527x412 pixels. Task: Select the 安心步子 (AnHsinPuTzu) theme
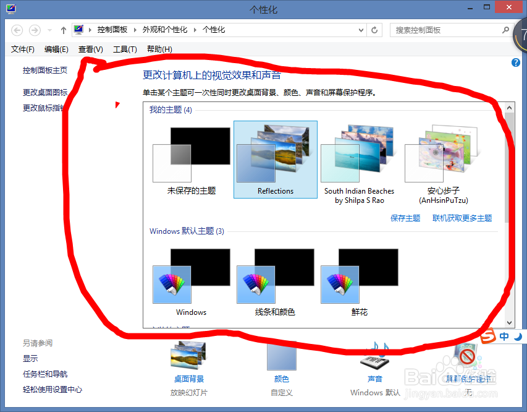444,164
